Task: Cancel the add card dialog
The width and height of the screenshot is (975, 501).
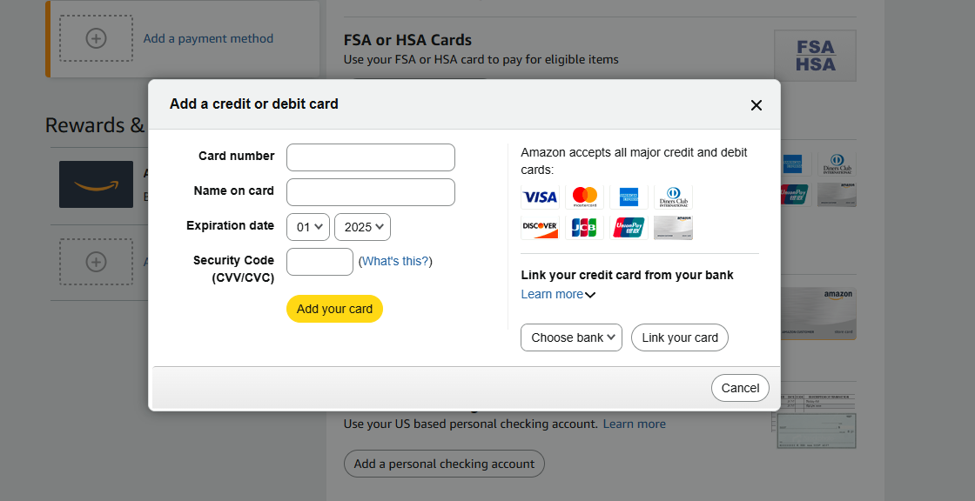Action: click(x=740, y=388)
